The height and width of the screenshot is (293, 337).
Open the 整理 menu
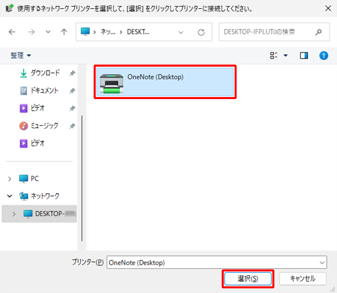21,55
